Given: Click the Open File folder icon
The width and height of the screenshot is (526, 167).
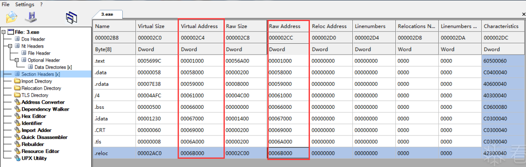Looking at the screenshot, I should click(x=11, y=17).
